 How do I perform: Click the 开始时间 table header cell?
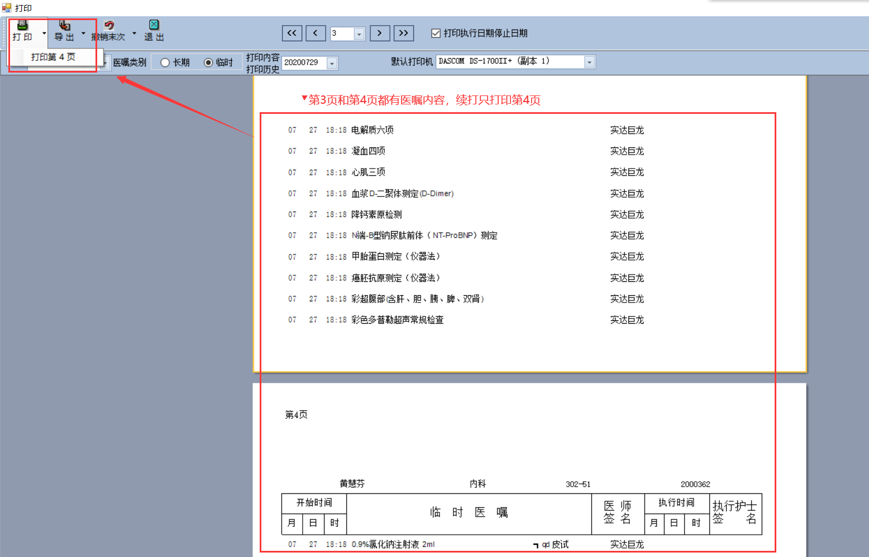314,503
